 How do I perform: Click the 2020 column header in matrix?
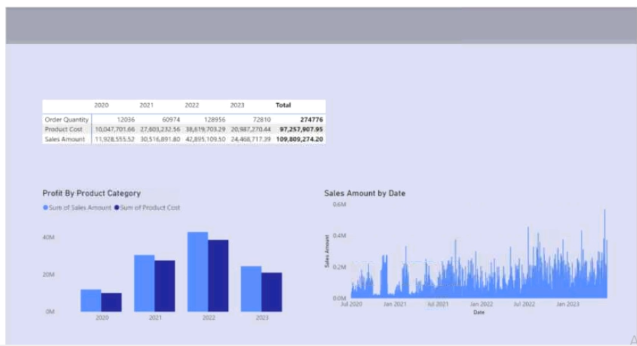pyautogui.click(x=101, y=105)
